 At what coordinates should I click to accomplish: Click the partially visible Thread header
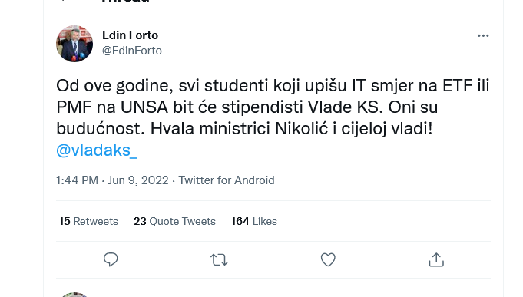pyautogui.click(x=126, y=2)
